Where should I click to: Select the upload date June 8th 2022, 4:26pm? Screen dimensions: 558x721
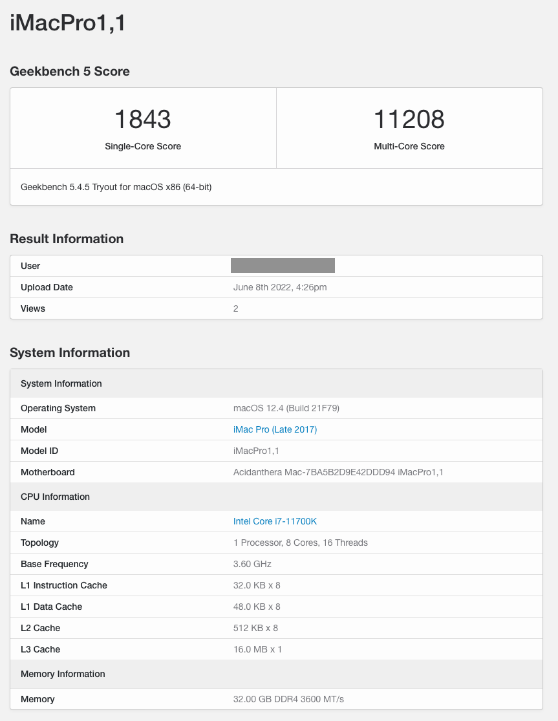280,287
